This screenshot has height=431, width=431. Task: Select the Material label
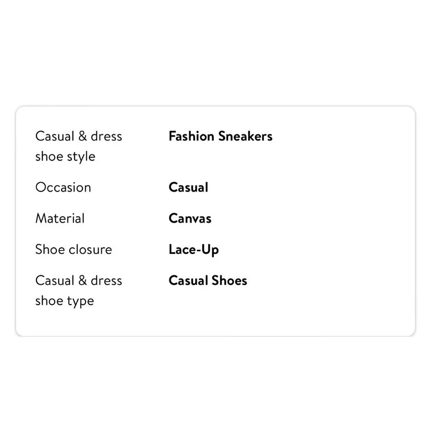pyautogui.click(x=60, y=218)
